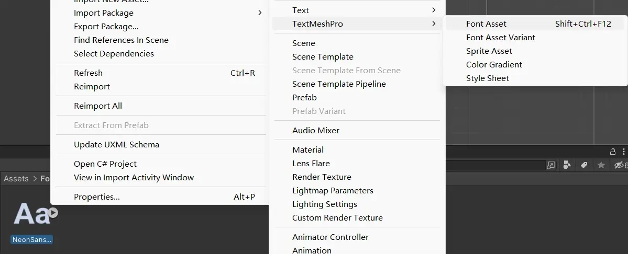Image resolution: width=628 pixels, height=254 pixels.
Task: Create a new Render Texture
Action: [x=322, y=177]
